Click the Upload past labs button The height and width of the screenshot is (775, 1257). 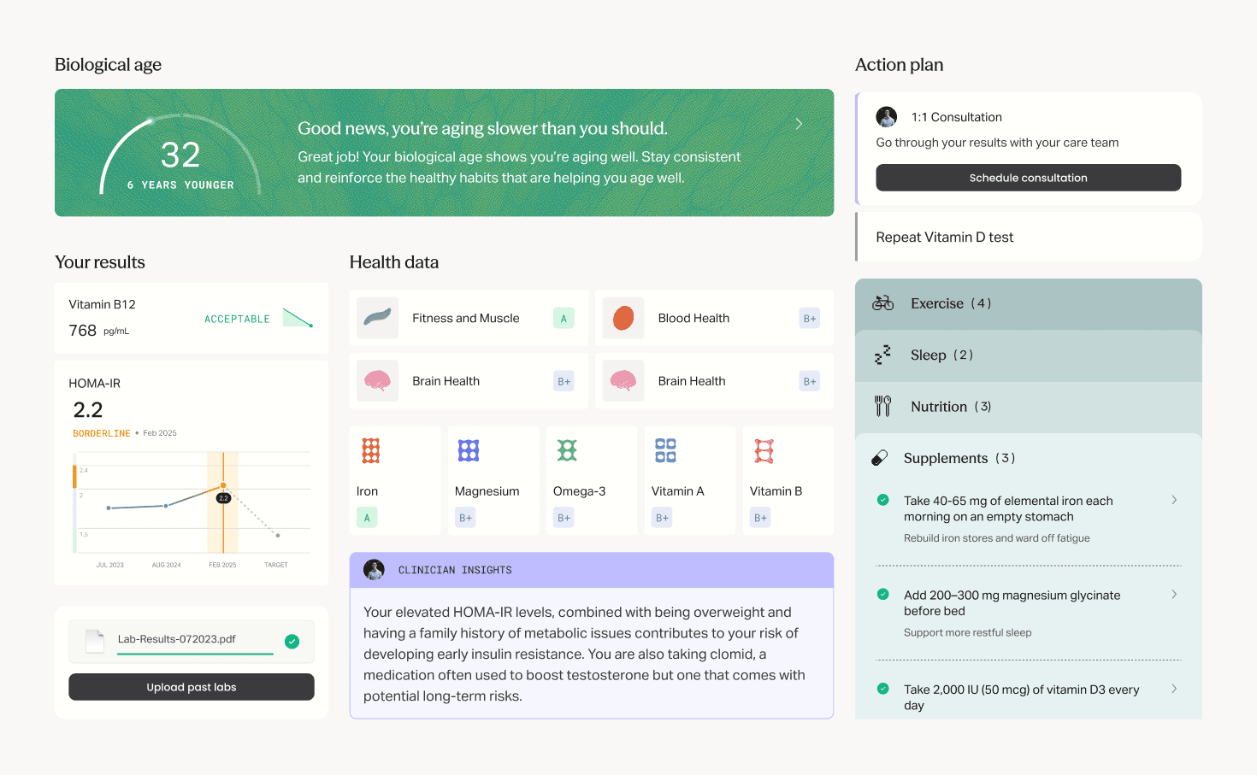pyautogui.click(x=191, y=686)
